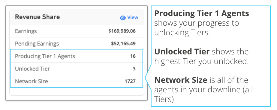Select the value 16 for producing agents
277x110 pixels.
pos(133,56)
